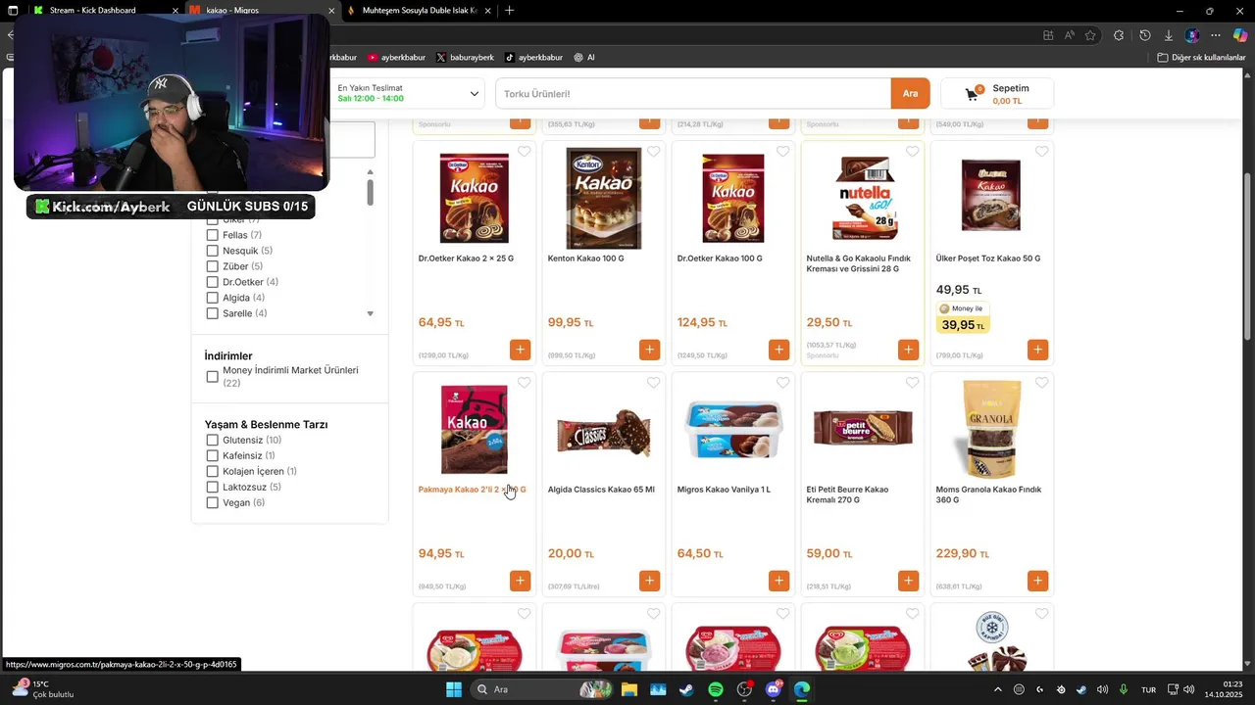
Task: Open En Yakın Teslimat delivery time dropdown
Action: click(x=408, y=93)
